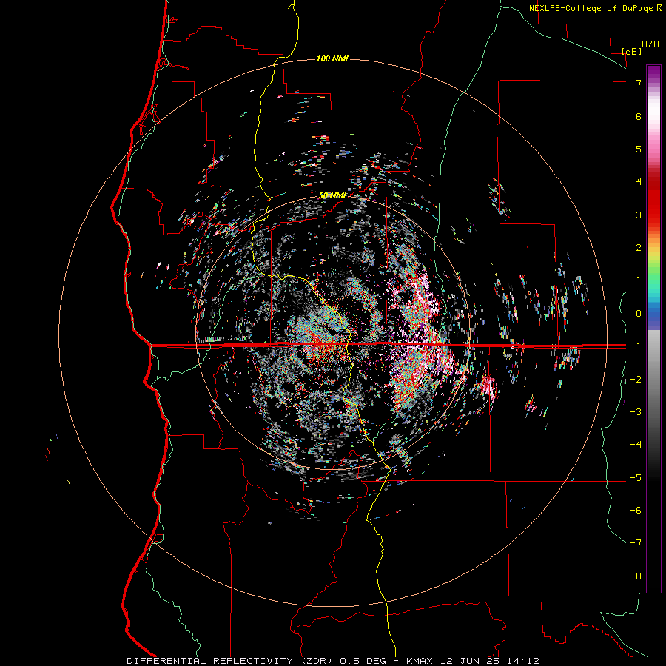Viewport: 666px width, 666px height.
Task: Click the color scale label 7
Action: tap(639, 83)
